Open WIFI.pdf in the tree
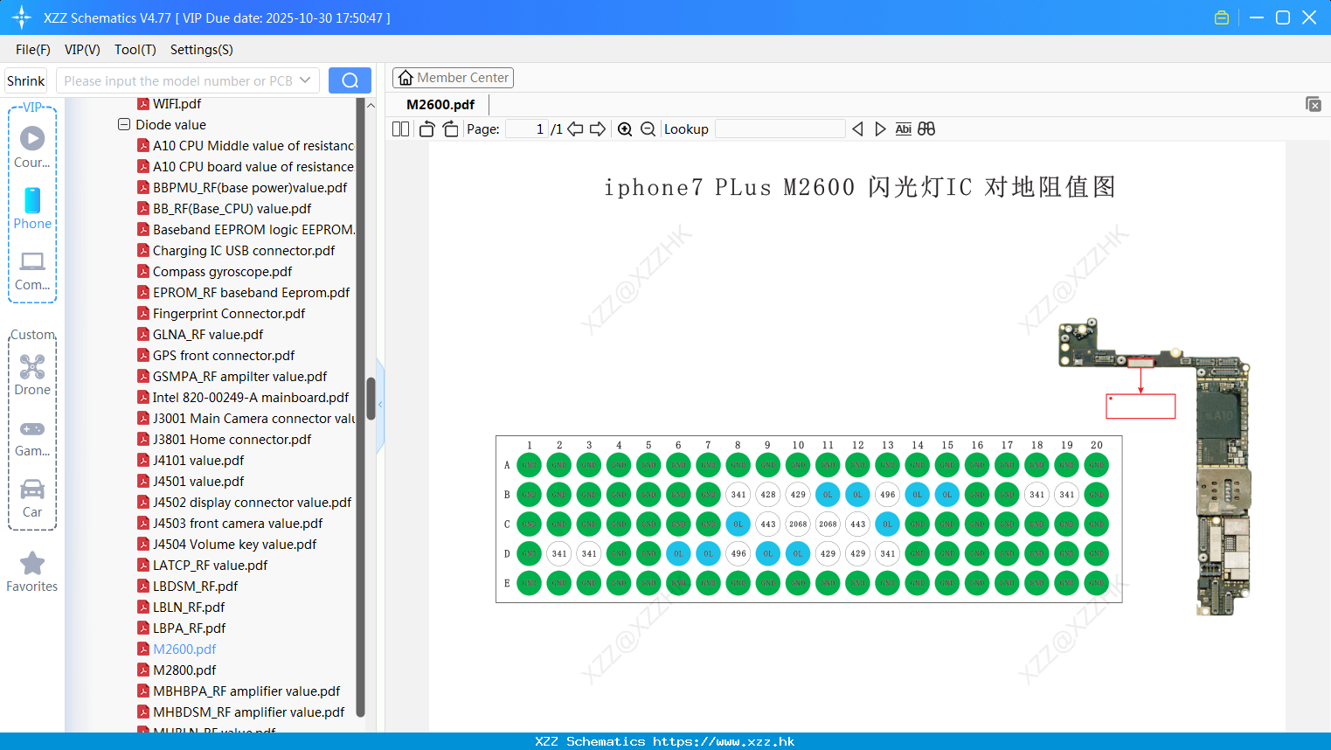Viewport: 1331px width, 750px height. [x=177, y=104]
